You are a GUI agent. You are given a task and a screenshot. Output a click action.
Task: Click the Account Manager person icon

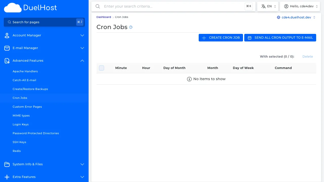pos(7,35)
